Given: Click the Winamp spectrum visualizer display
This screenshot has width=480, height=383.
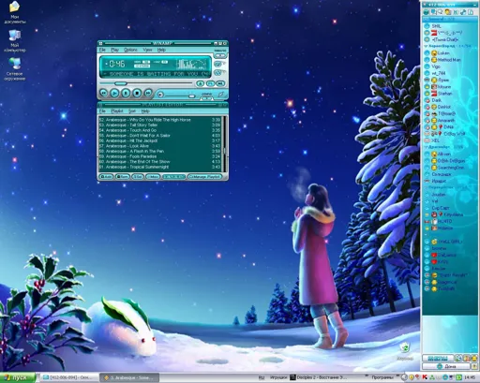Looking at the screenshot, I should tap(191, 65).
